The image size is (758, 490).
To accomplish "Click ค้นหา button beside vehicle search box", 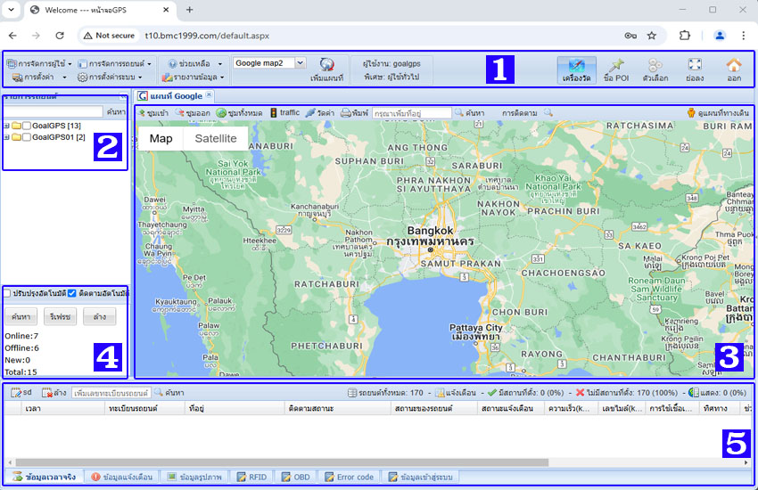I will point(116,112).
